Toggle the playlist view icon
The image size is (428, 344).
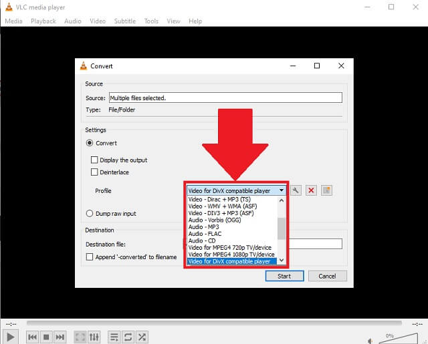click(x=114, y=337)
